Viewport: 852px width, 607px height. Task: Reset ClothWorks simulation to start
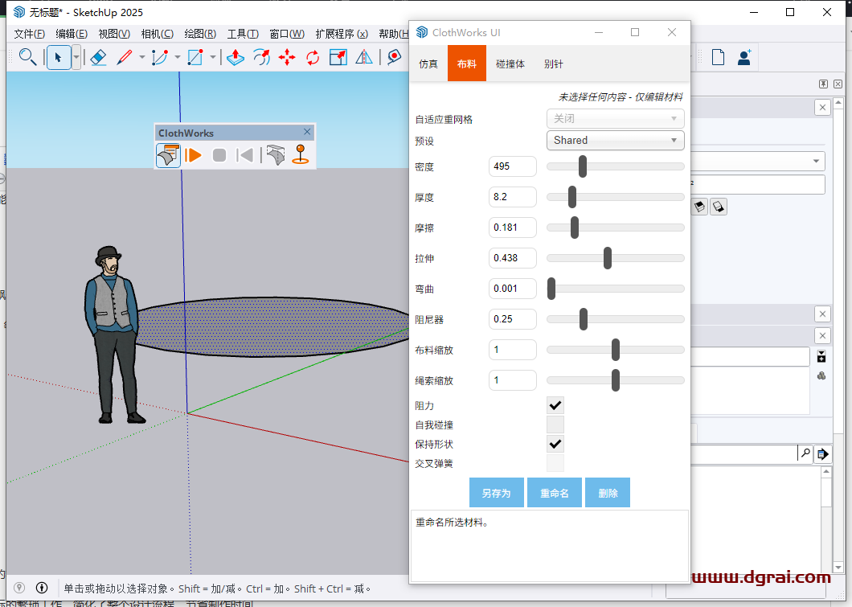[244, 155]
